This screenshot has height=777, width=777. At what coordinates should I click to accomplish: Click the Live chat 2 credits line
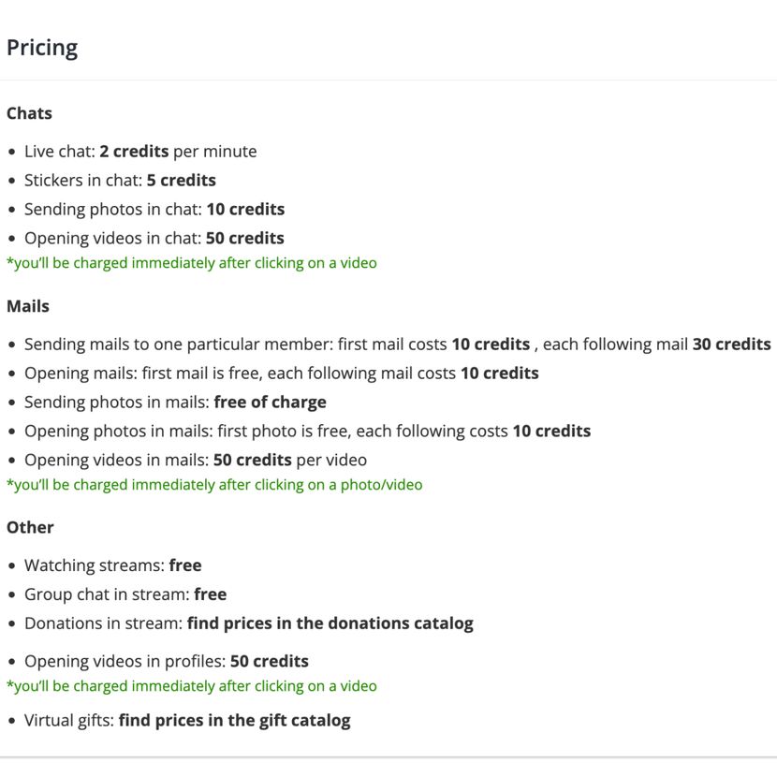click(x=140, y=151)
